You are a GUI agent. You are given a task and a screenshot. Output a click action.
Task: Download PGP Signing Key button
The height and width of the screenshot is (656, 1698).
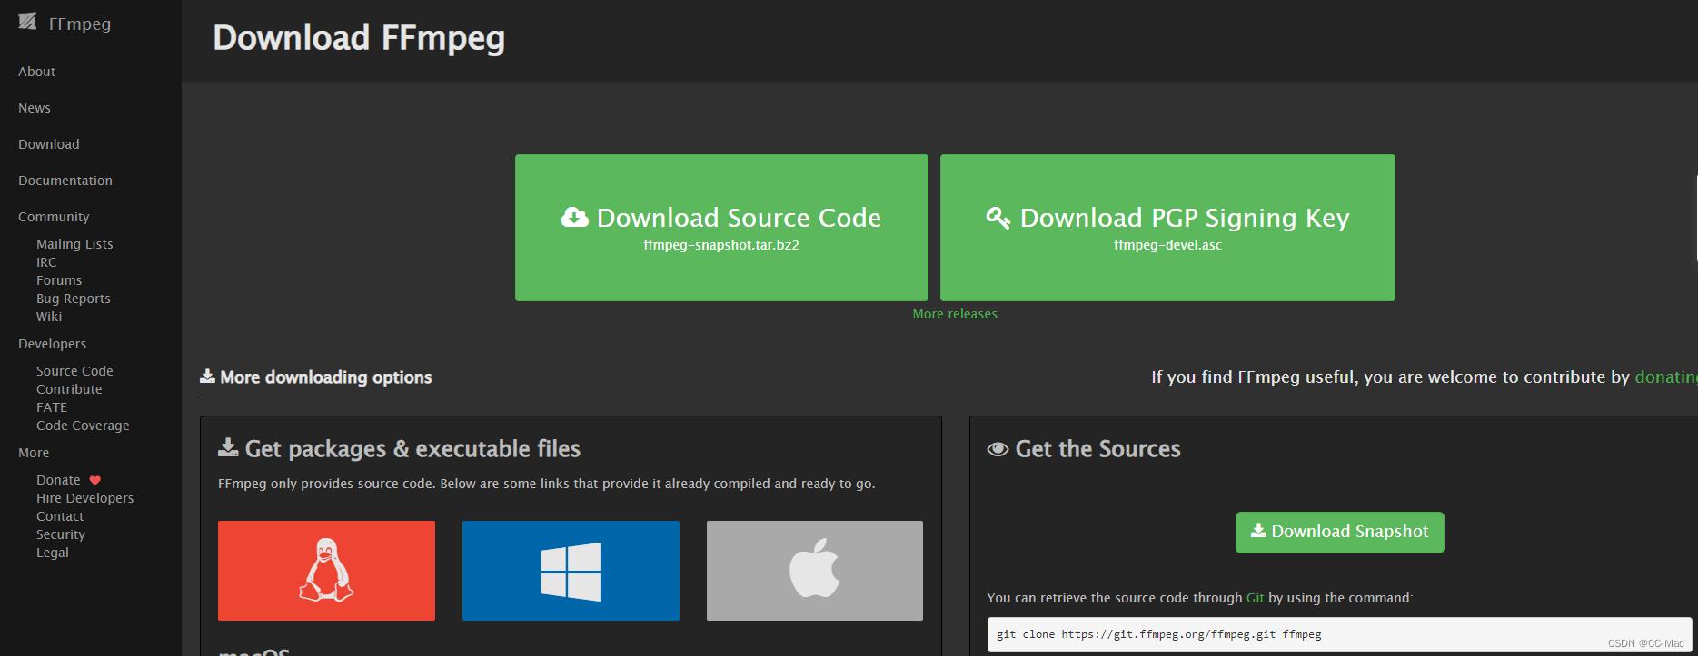pyautogui.click(x=1167, y=228)
